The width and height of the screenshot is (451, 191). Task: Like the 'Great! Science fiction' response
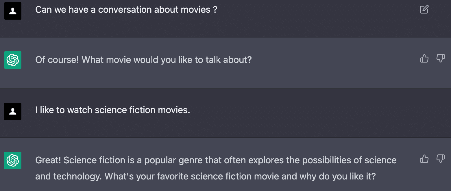424,159
